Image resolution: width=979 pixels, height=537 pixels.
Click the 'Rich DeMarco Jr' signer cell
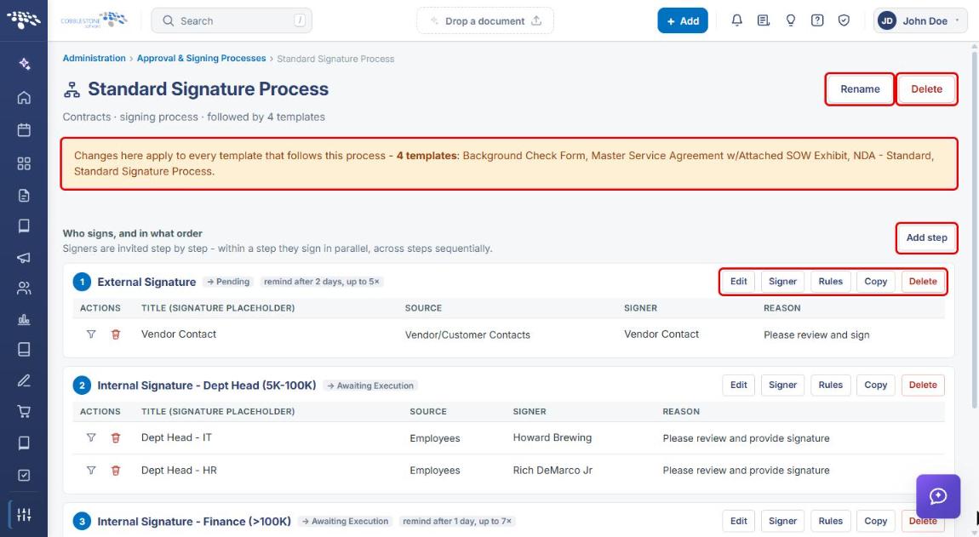tap(552, 470)
